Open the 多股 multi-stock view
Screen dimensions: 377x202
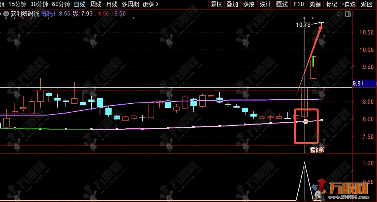[249, 4]
